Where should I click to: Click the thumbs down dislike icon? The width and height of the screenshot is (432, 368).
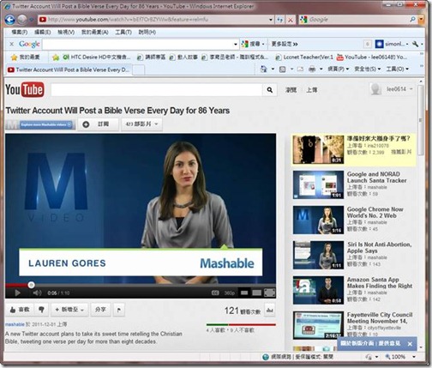[41, 310]
